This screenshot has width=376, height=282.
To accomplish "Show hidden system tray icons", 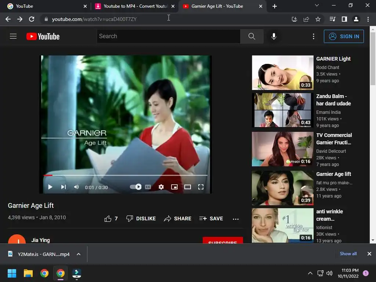I will [310, 273].
